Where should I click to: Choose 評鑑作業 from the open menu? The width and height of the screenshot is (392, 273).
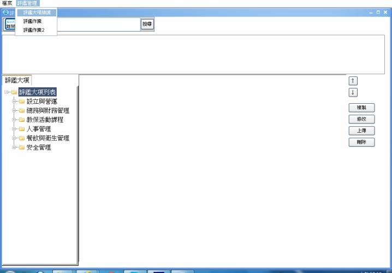coord(32,21)
